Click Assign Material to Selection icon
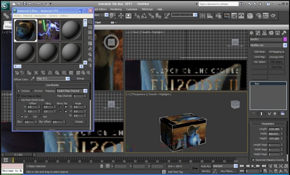The height and width of the screenshot is (175, 290). [x=29, y=73]
